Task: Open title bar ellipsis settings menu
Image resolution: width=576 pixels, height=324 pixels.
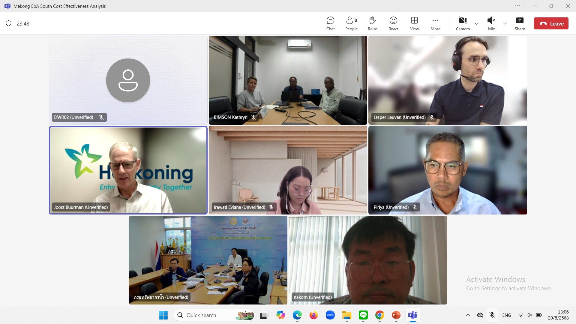Action: point(518,6)
